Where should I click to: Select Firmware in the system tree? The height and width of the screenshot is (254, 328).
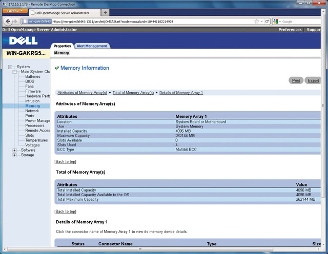pyautogui.click(x=33, y=91)
